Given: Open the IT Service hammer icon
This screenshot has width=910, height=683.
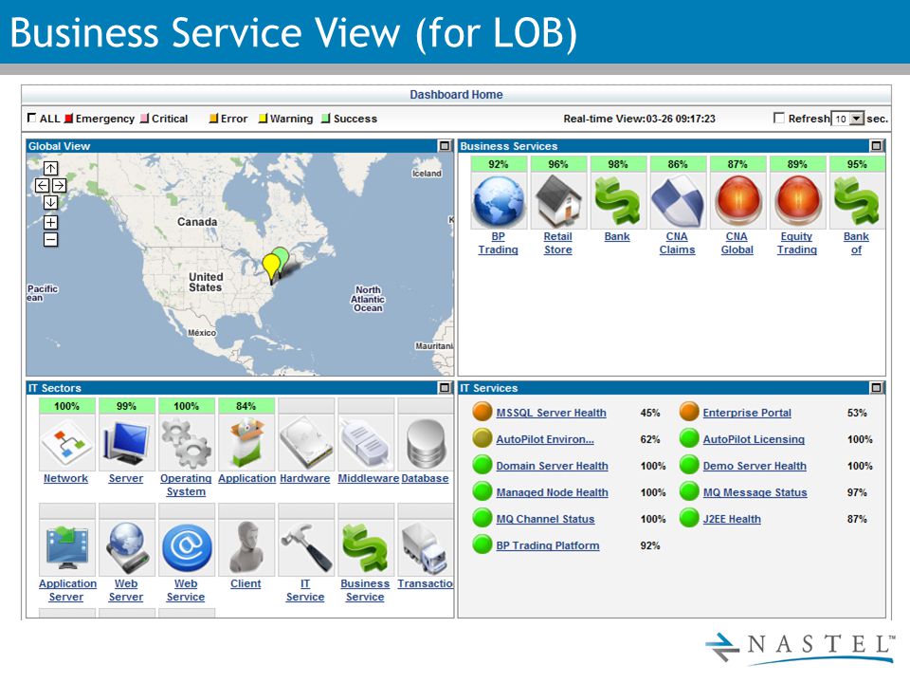Looking at the screenshot, I should click(x=306, y=547).
